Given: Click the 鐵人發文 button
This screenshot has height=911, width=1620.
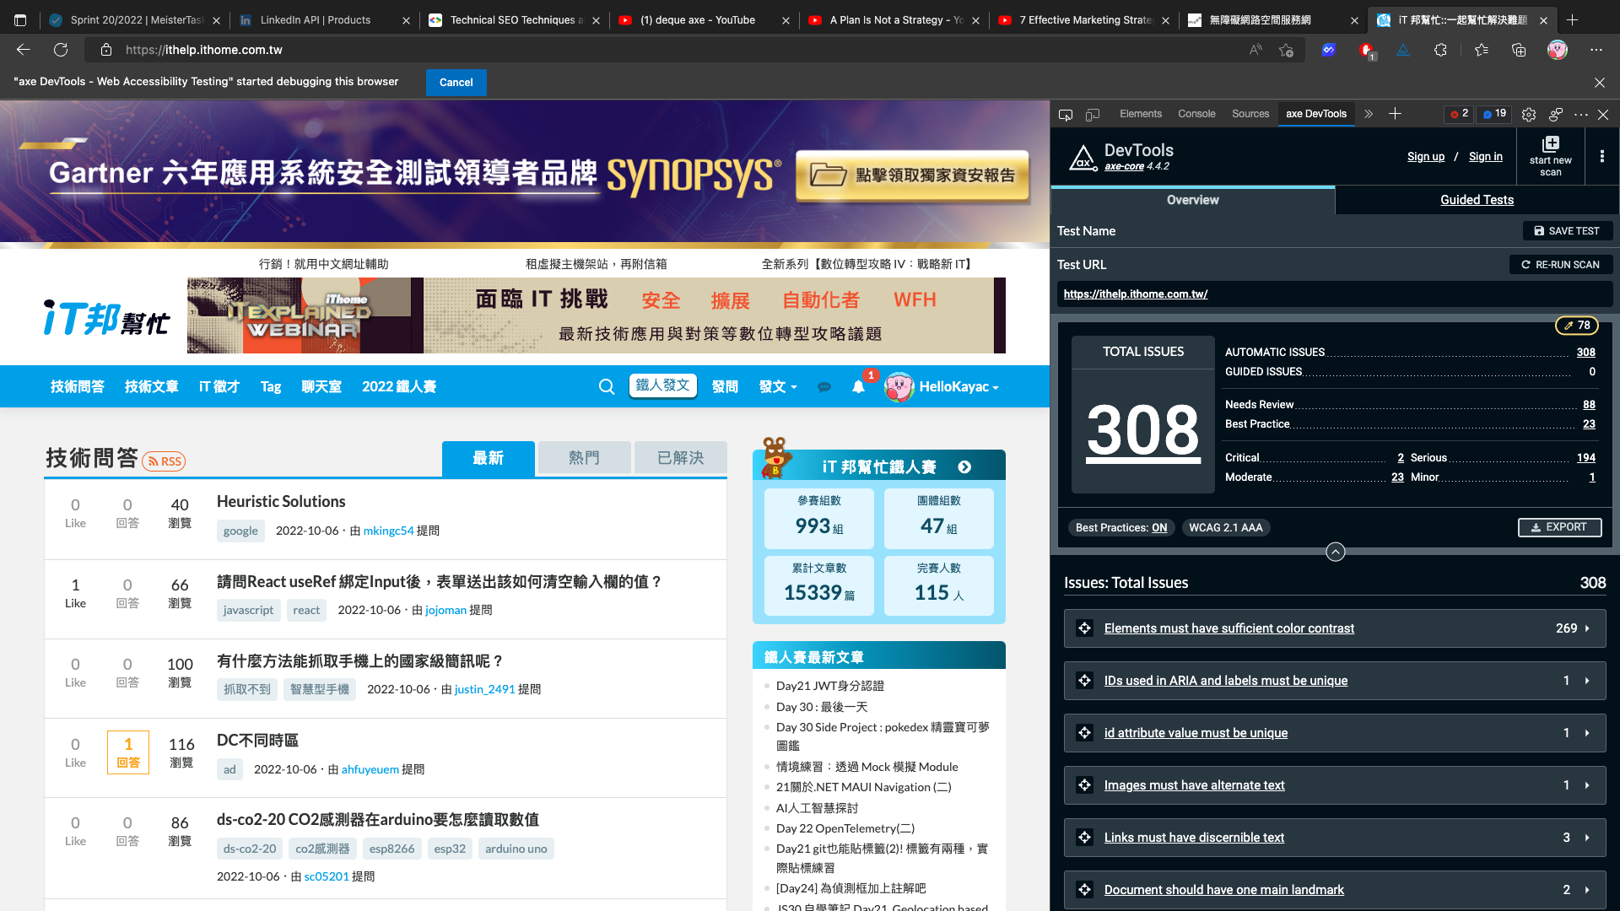Looking at the screenshot, I should coord(662,385).
